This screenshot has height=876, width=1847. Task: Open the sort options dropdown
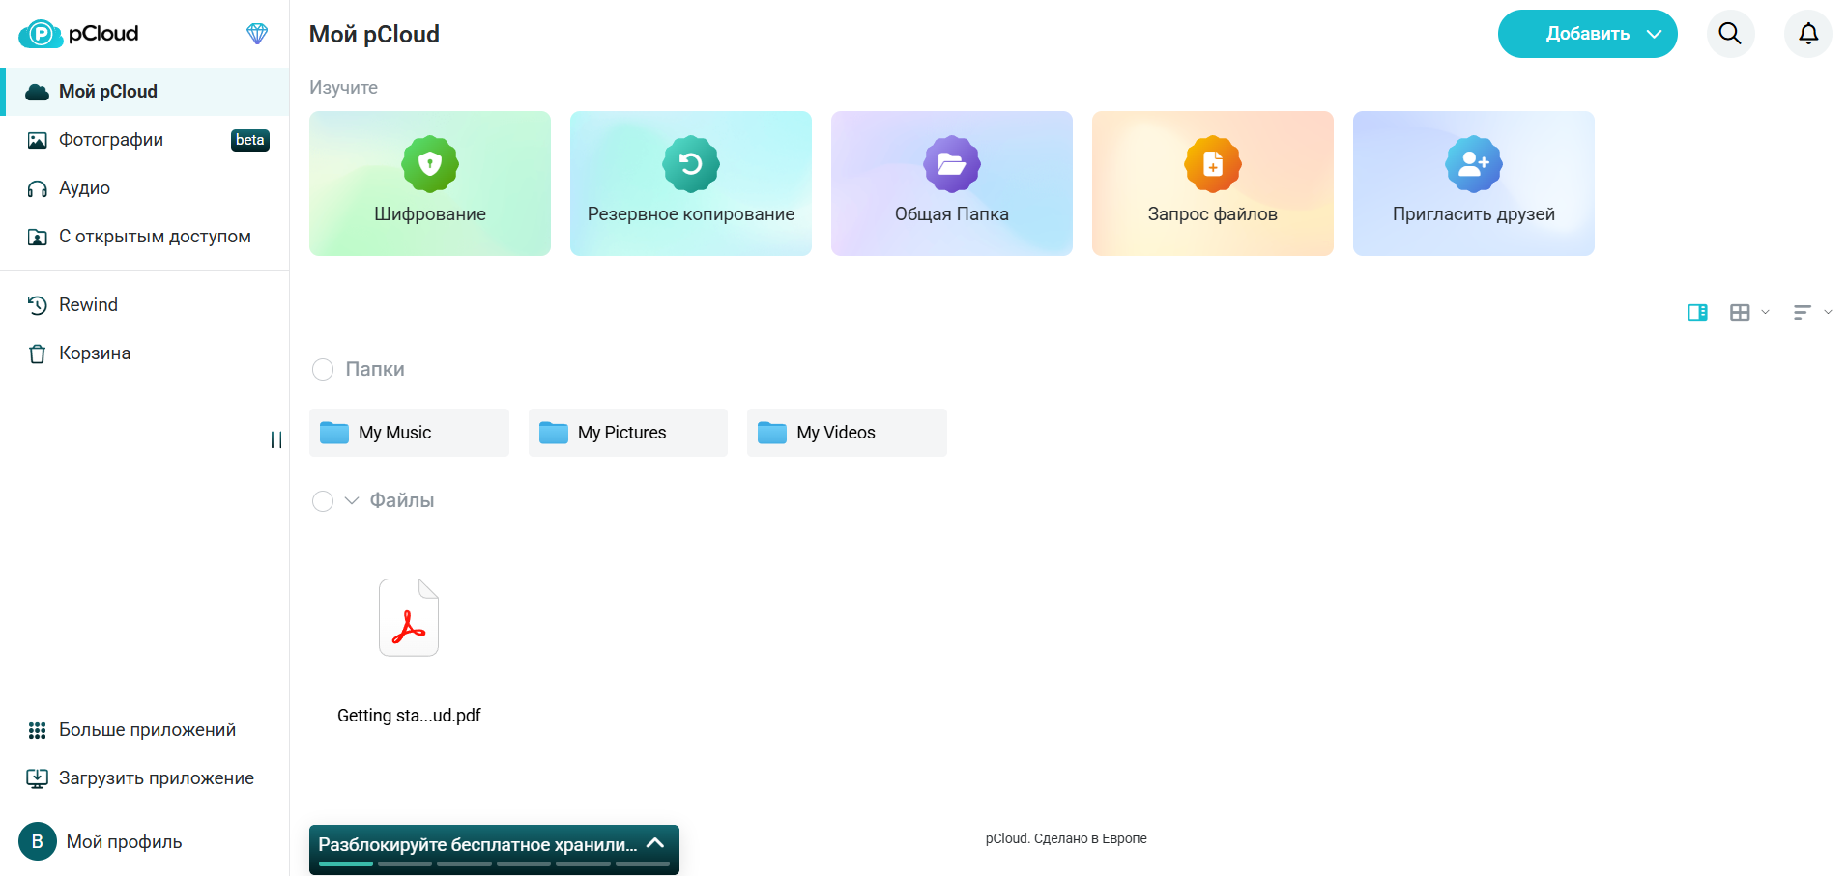[x=1812, y=312]
